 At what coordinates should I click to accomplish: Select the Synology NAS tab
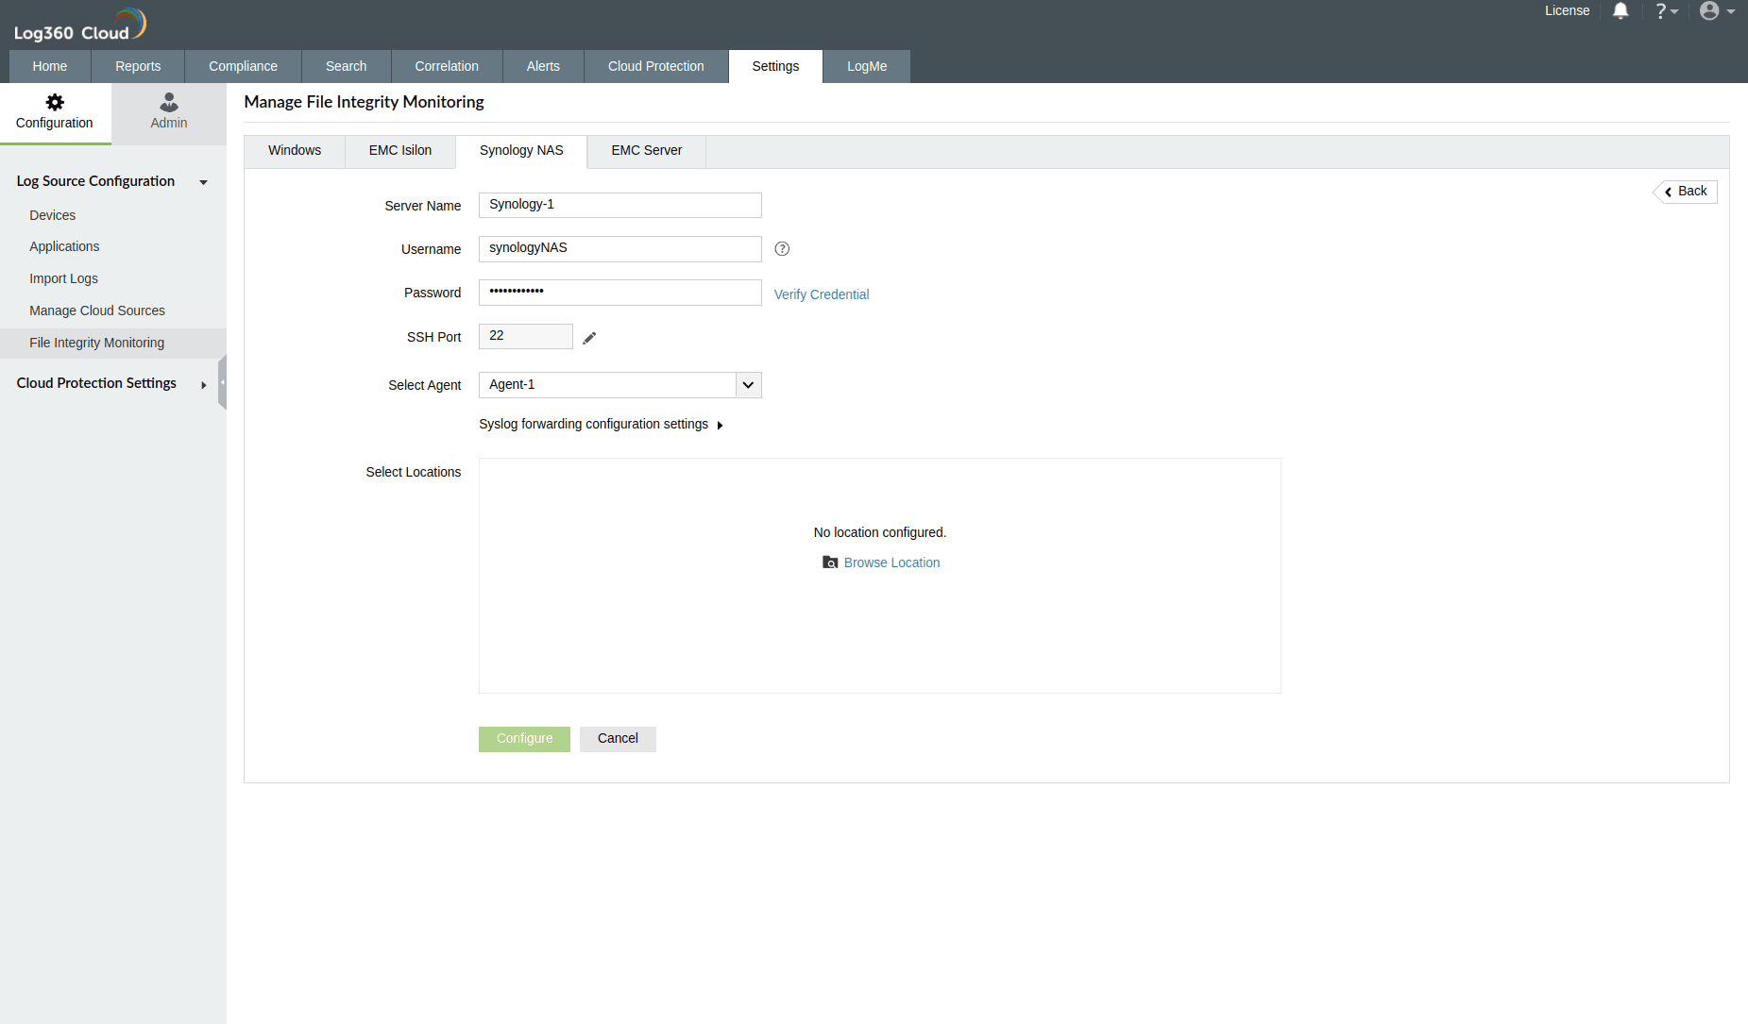tap(521, 151)
